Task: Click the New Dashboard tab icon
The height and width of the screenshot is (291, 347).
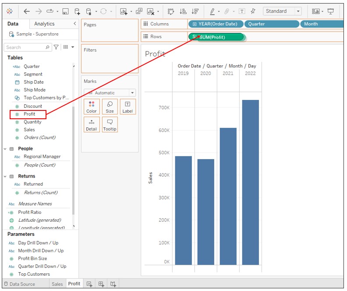Action: 101,284
